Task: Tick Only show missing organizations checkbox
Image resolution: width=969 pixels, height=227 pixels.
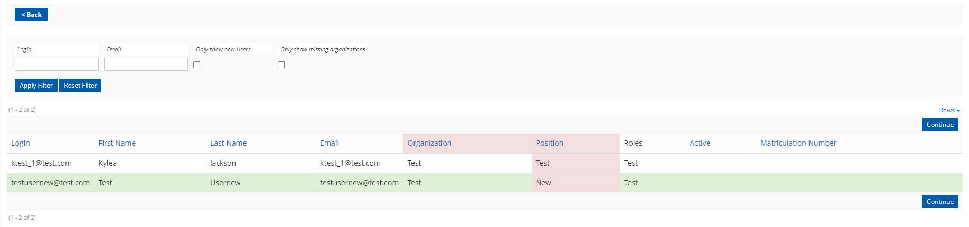Action: click(x=281, y=65)
